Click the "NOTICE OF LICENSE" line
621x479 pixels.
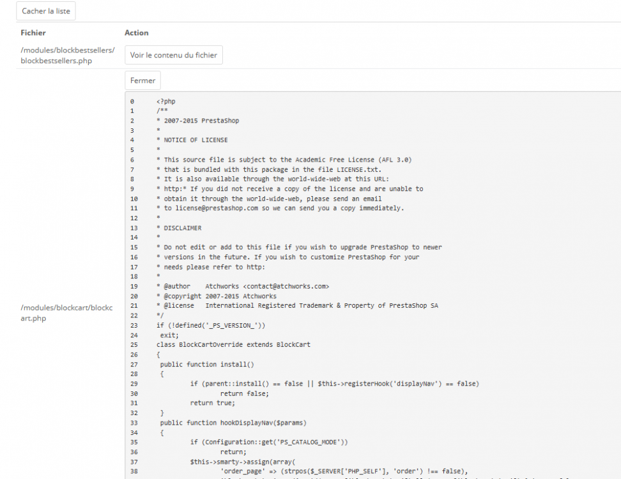(192, 140)
